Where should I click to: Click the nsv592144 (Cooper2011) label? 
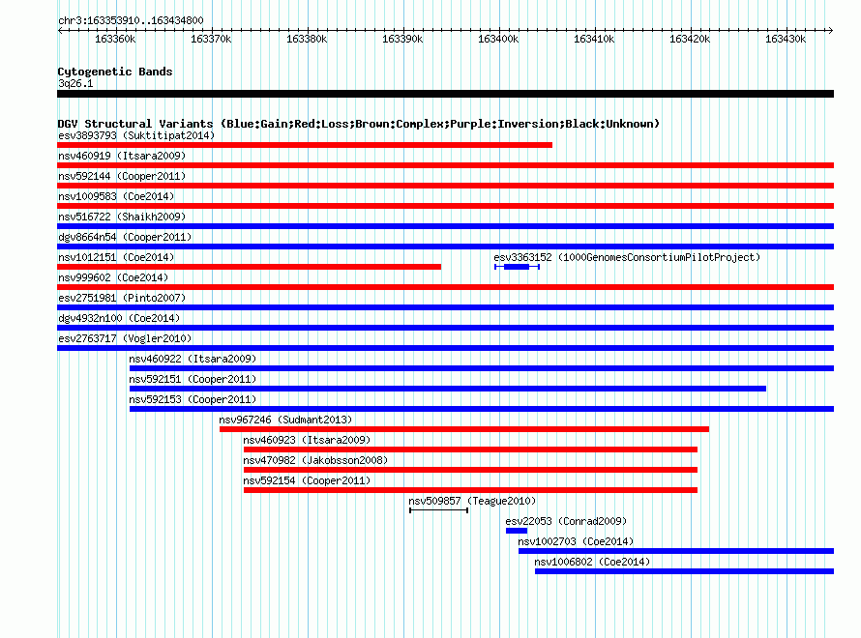[x=122, y=176]
